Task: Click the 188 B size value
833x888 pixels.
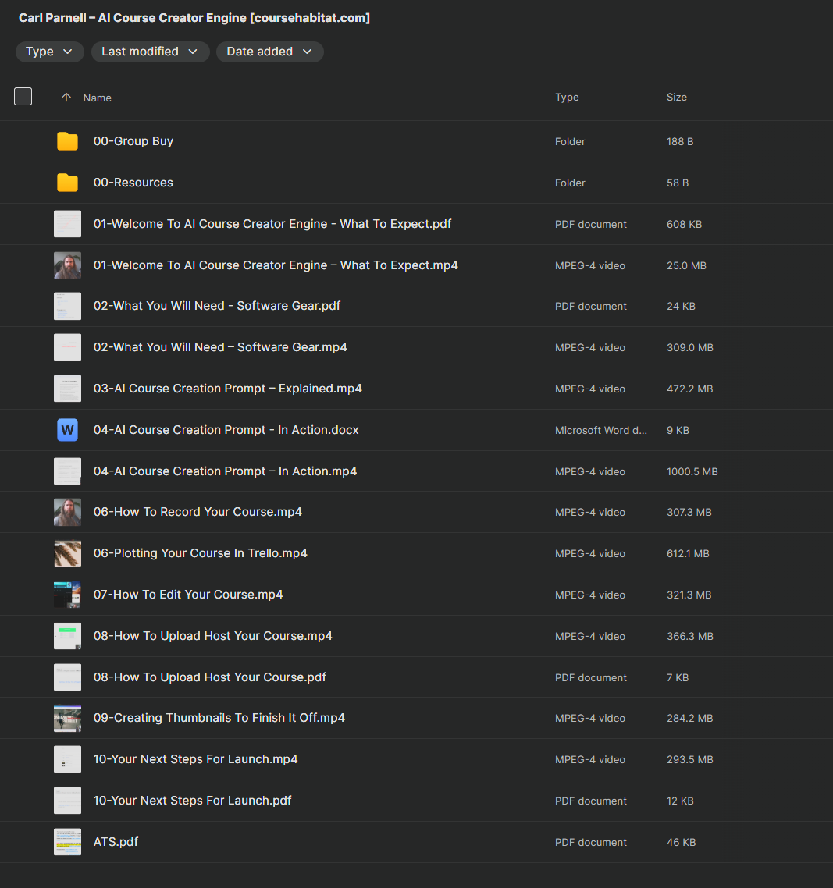Action: click(x=680, y=141)
